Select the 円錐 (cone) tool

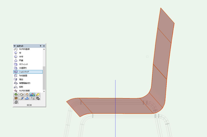(x=28, y=60)
